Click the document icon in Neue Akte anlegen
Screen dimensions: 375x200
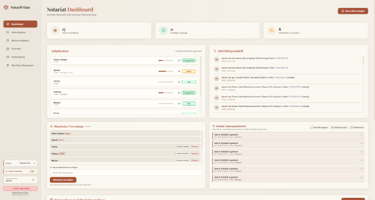(x=343, y=11)
